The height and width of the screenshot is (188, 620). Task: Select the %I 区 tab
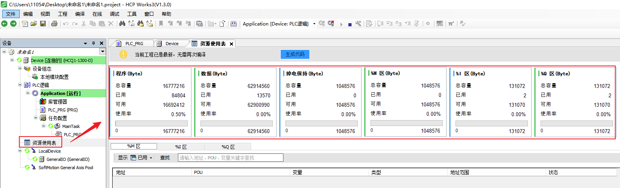(x=181, y=147)
